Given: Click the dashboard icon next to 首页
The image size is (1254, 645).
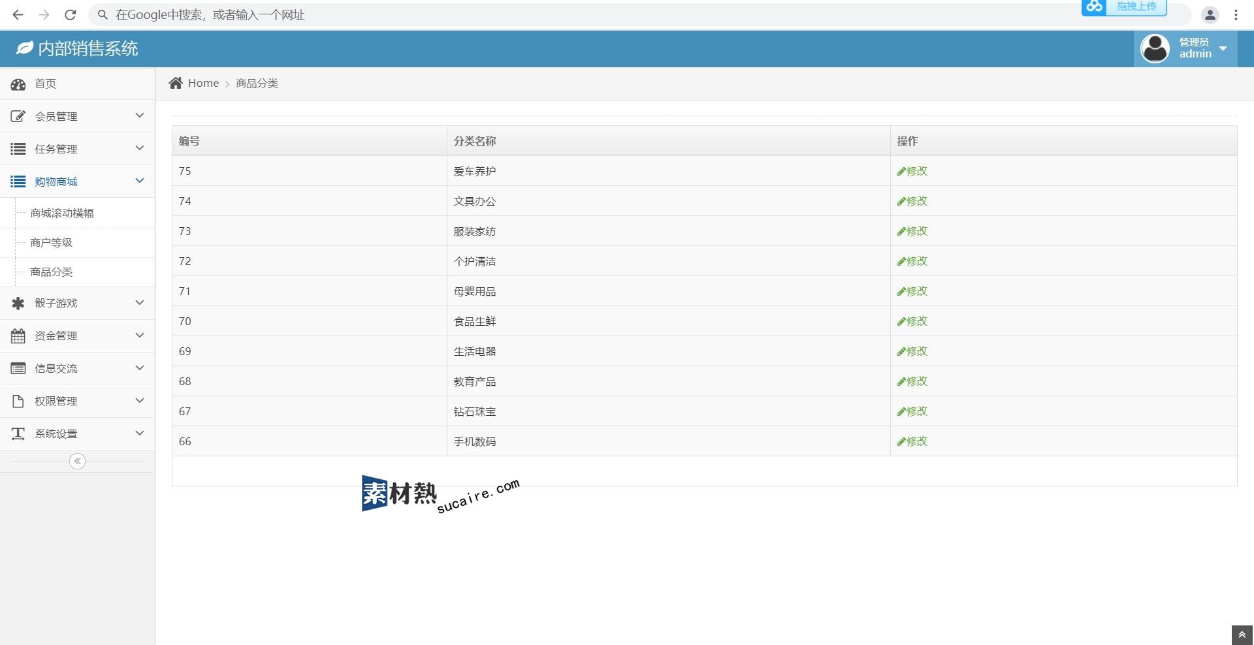Looking at the screenshot, I should coord(18,84).
